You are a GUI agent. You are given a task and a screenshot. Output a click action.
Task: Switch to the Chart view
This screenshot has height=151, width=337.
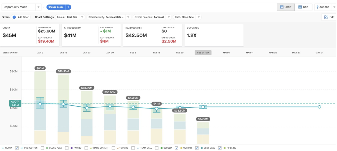click(x=285, y=7)
